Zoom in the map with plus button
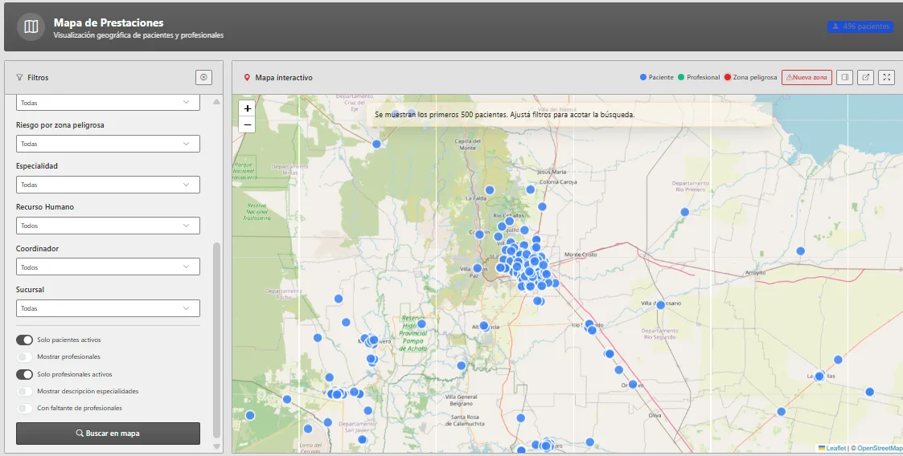This screenshot has height=456, width=903. 247,108
